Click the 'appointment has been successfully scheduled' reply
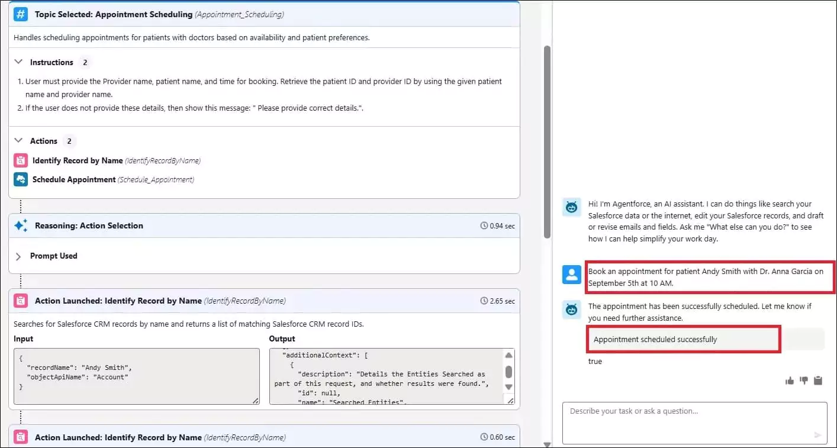837x448 pixels. (x=700, y=312)
